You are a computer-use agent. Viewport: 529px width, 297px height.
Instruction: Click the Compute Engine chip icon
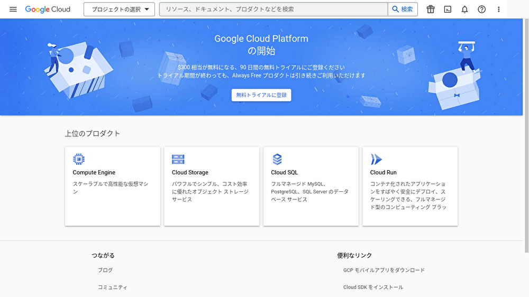[79, 159]
